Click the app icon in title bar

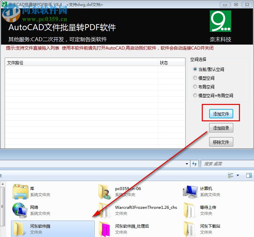coord(4,4)
